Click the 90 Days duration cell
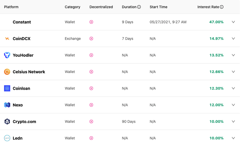This screenshot has height=146, width=240. pos(129,121)
